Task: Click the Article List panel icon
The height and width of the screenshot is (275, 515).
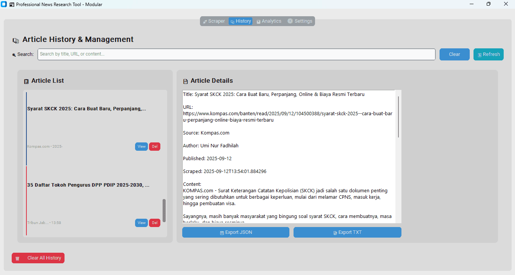Action: click(26, 80)
